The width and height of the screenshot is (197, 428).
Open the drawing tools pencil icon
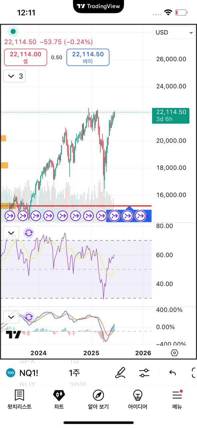click(x=120, y=372)
